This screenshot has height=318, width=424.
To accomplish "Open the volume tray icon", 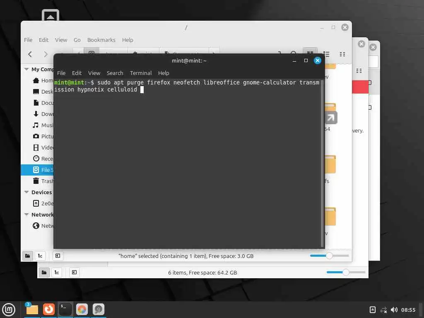I will pos(394,310).
